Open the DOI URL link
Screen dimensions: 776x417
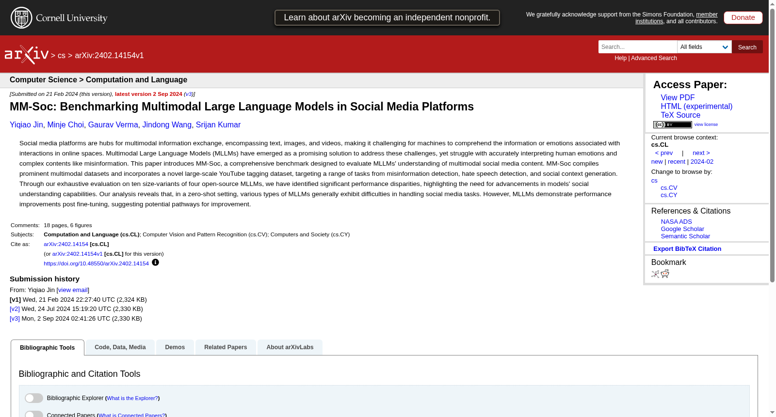pyautogui.click(x=96, y=263)
